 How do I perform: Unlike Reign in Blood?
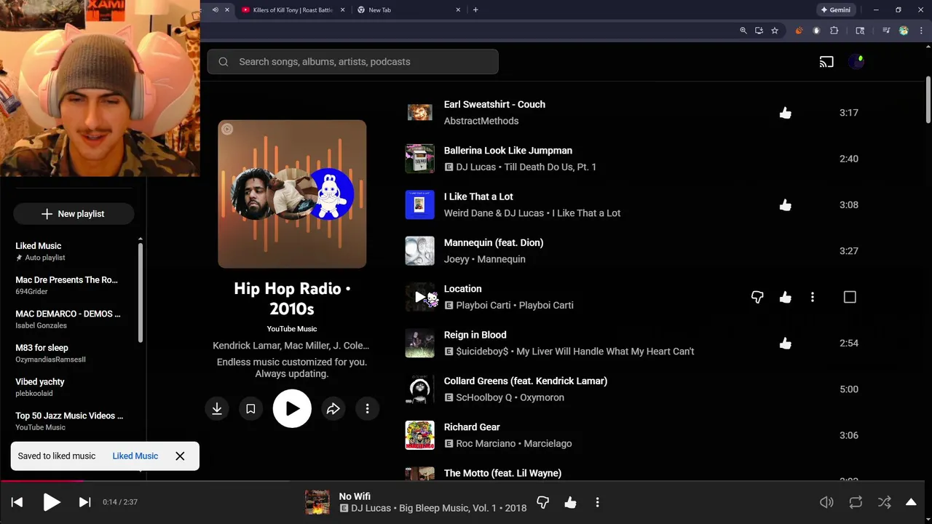(785, 344)
